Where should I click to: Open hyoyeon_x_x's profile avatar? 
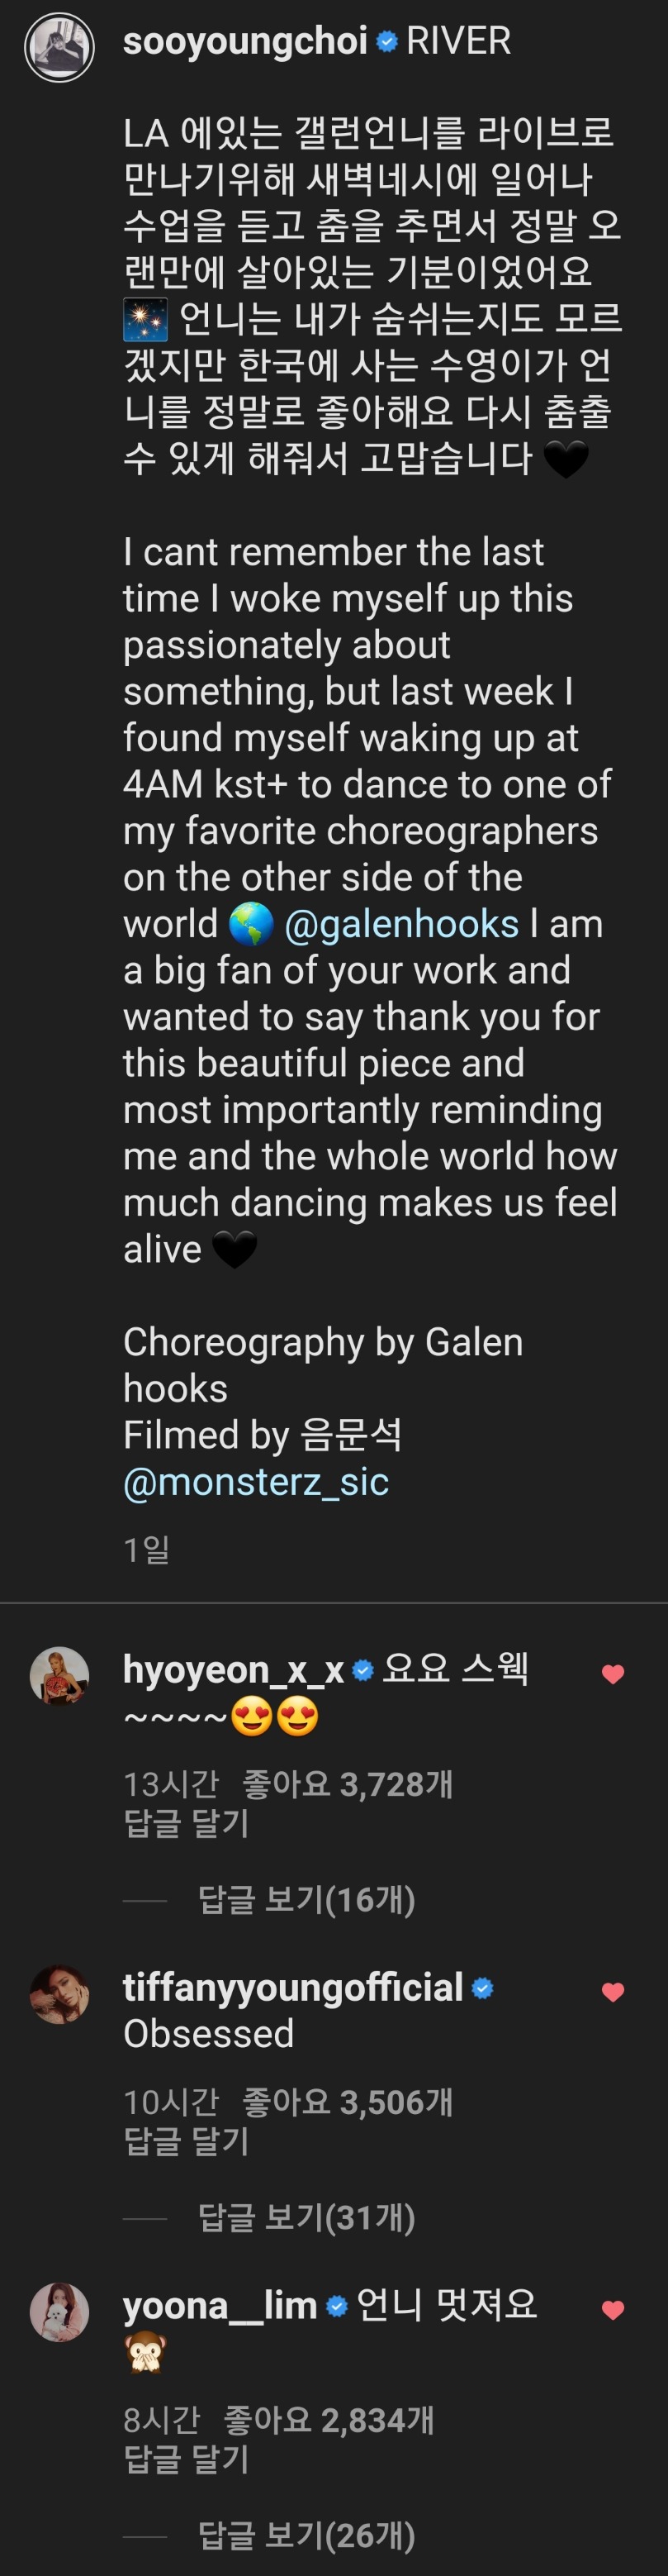pos(59,1675)
